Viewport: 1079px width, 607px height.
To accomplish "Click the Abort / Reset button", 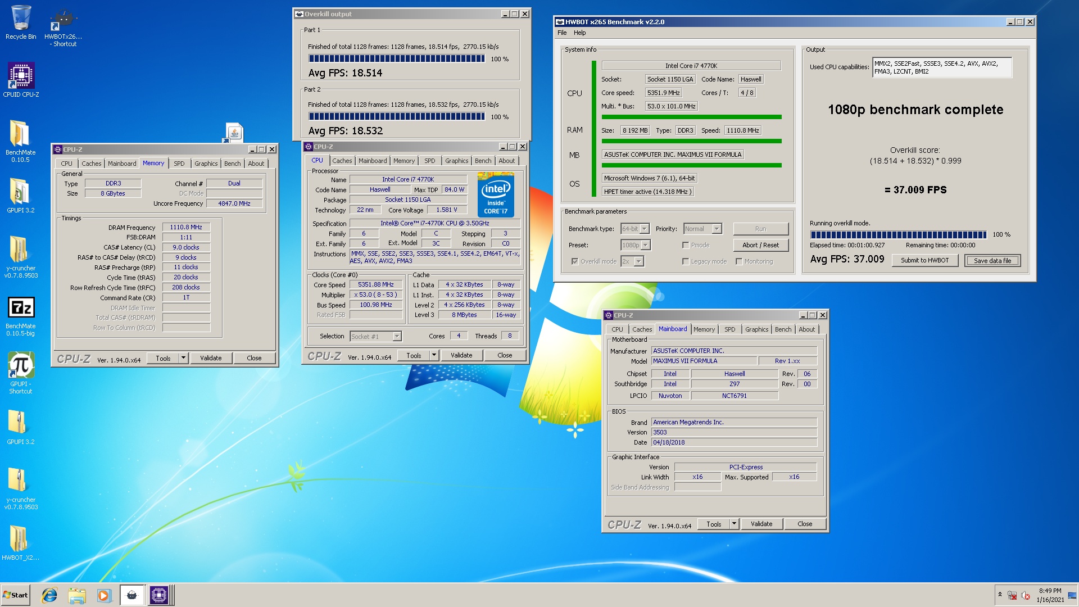I will [x=760, y=245].
